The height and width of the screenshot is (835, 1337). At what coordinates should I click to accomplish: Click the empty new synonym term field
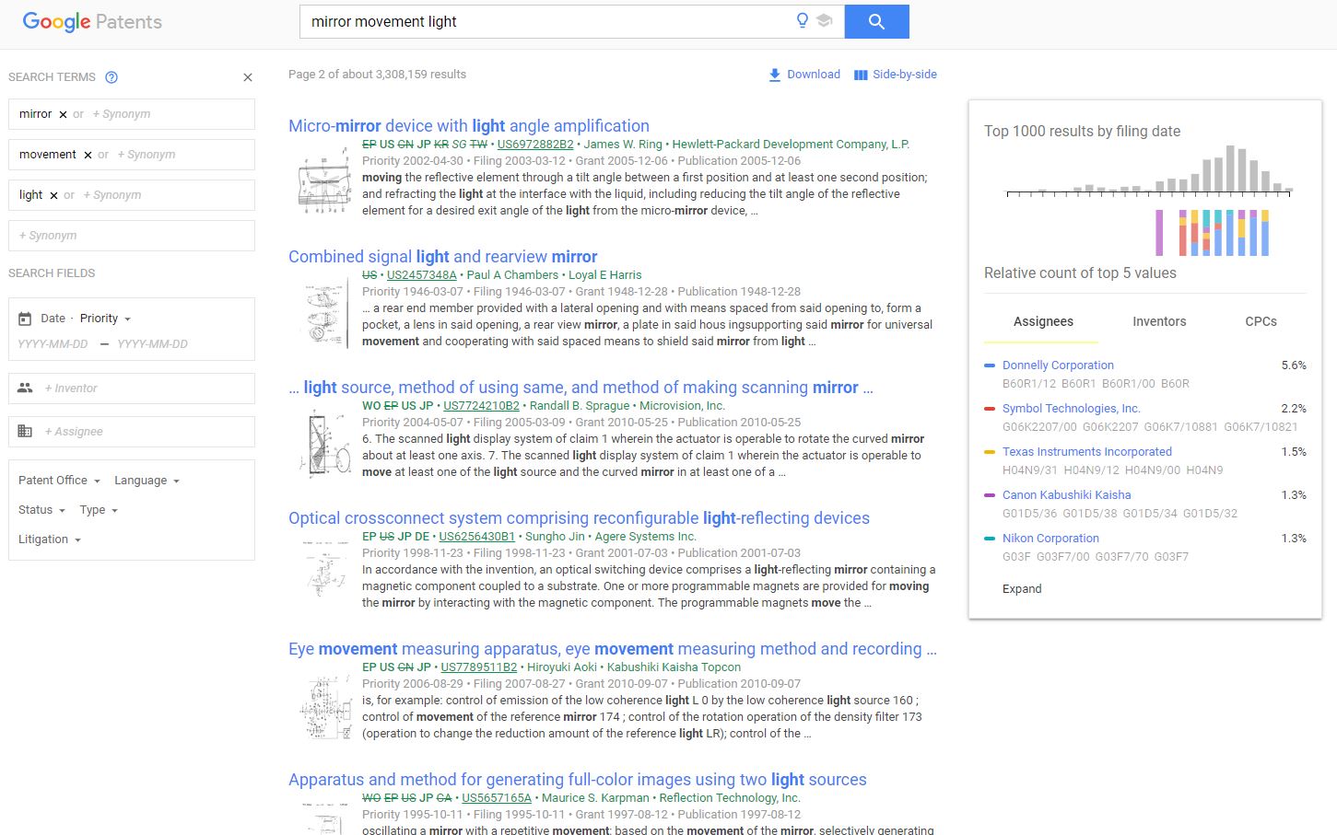[132, 236]
